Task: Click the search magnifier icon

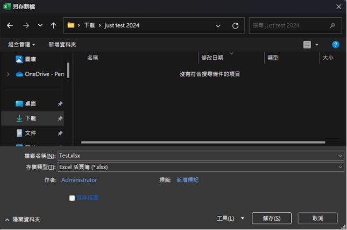Action: tap(332, 25)
